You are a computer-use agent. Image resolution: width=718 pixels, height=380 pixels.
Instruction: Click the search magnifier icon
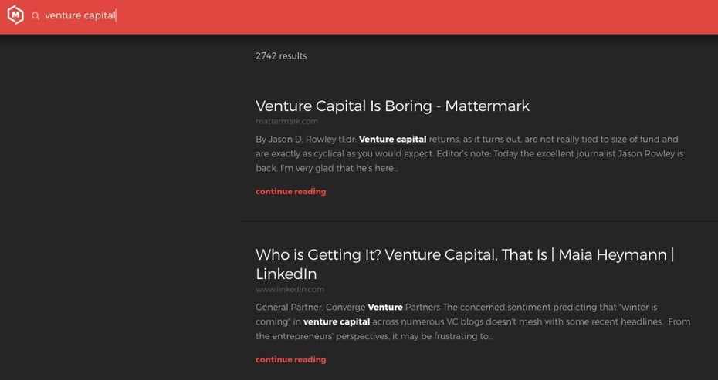coord(36,16)
